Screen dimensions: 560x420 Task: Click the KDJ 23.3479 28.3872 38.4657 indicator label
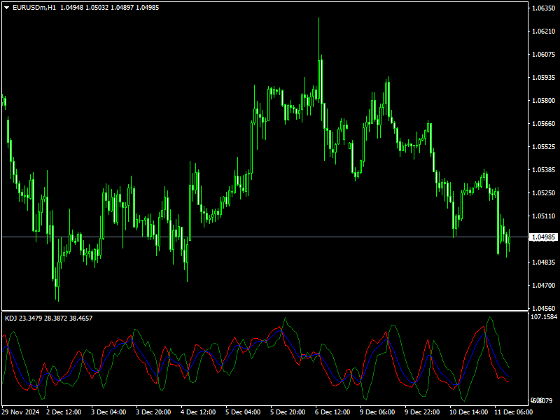[48, 318]
